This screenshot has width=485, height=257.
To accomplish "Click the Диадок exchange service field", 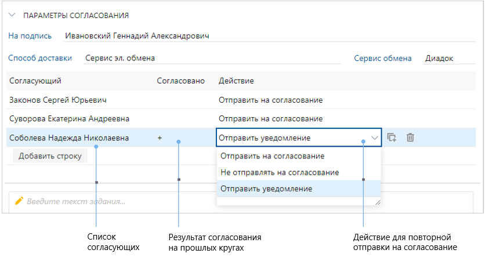I will pyautogui.click(x=442, y=58).
